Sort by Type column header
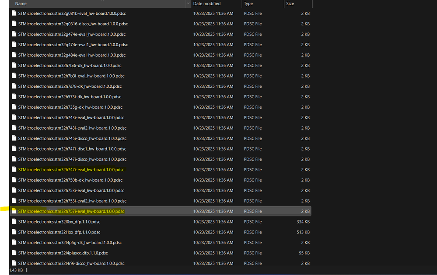437x275 pixels. [248, 3]
